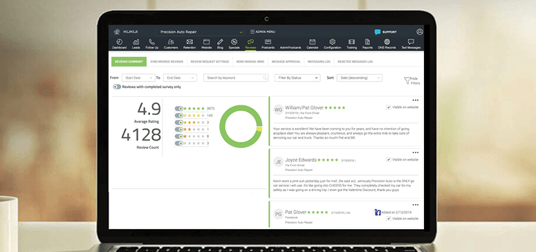
Task: Open the Text Messages icon
Action: 411,42
